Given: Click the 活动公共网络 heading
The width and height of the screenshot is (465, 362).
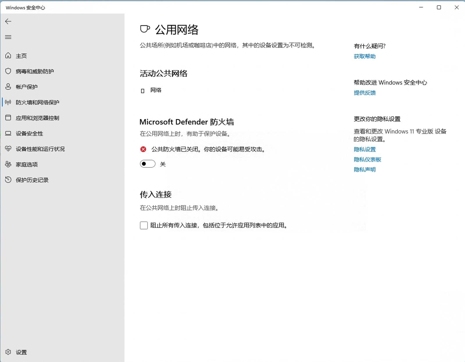Looking at the screenshot, I should (163, 73).
